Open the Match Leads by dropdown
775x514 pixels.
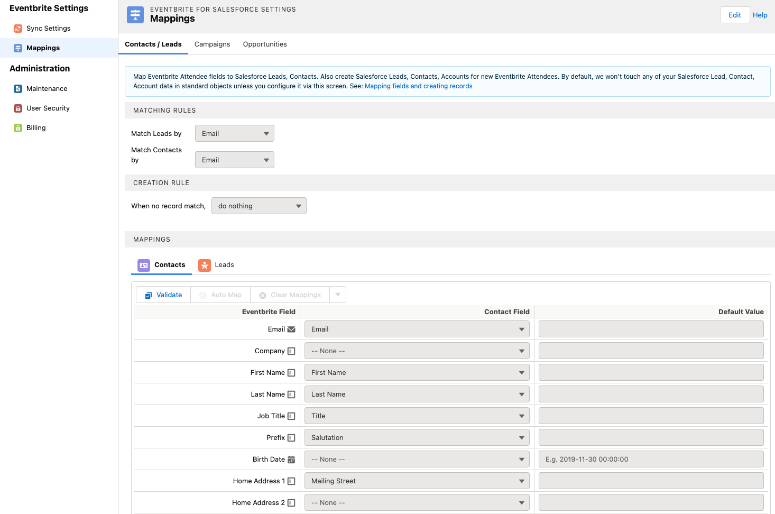point(235,133)
